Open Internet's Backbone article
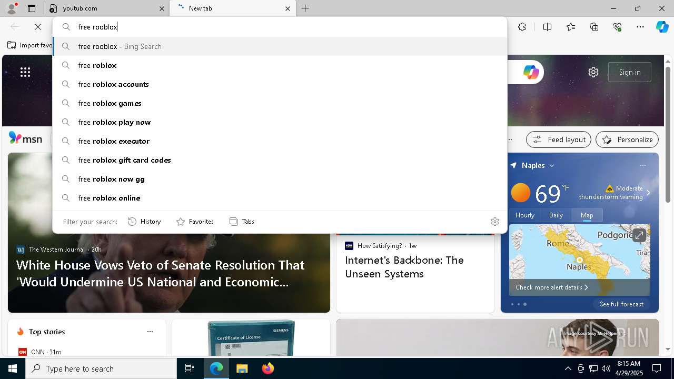The image size is (674, 379). [x=404, y=267]
